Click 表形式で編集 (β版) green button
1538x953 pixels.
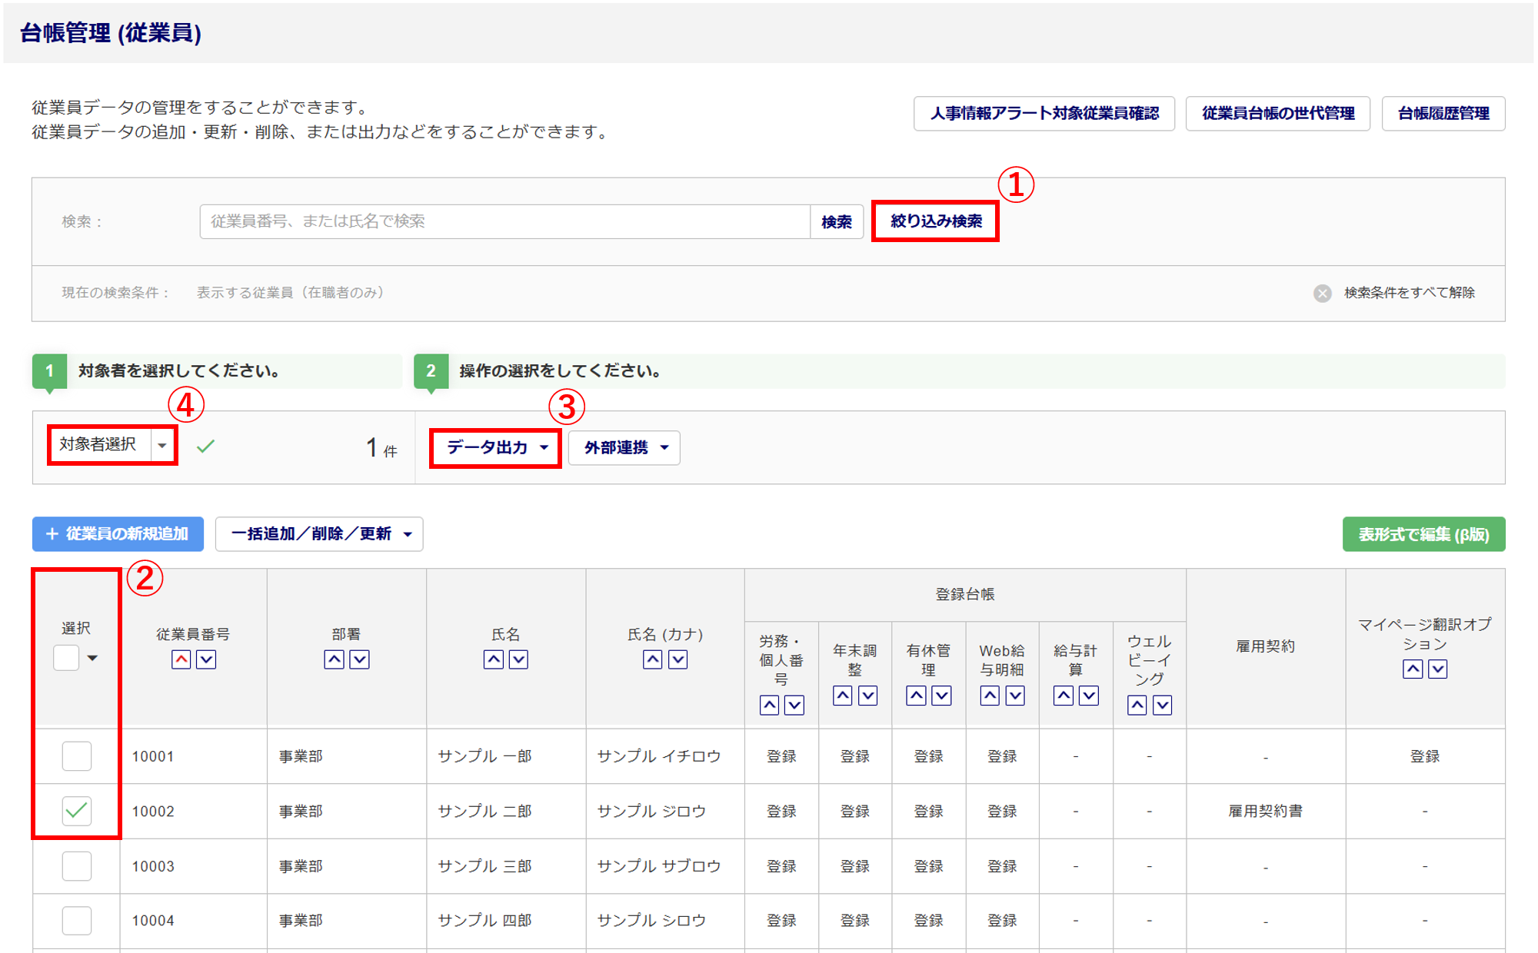(1423, 534)
